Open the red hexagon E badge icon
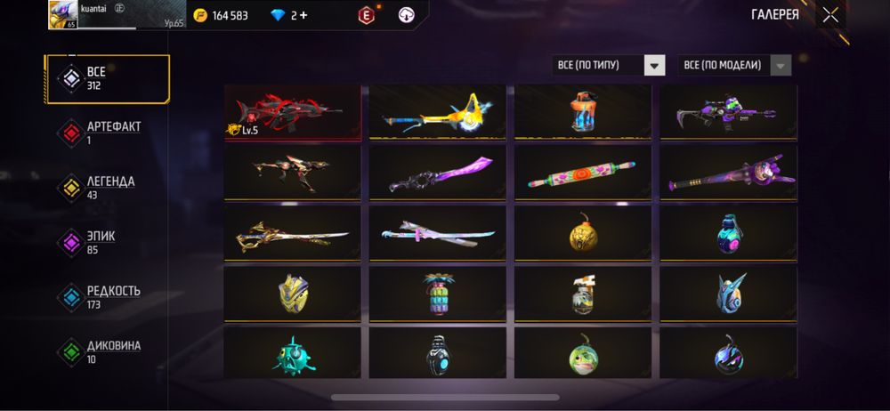This screenshot has width=890, height=411. tap(366, 15)
